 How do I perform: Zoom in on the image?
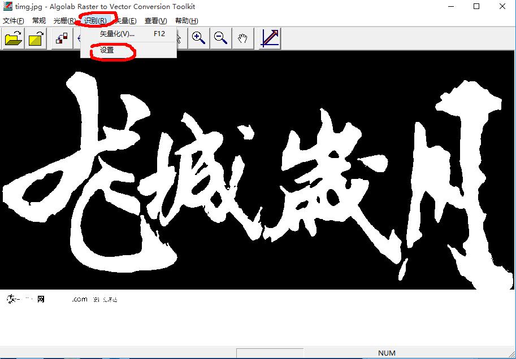198,38
